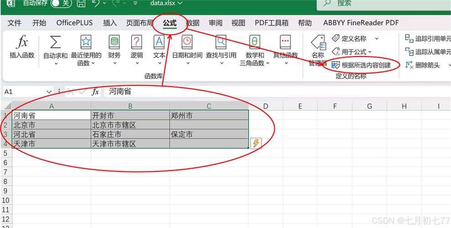Click the Save floppy disk icon
The height and width of the screenshot is (228, 451).
(81, 3)
